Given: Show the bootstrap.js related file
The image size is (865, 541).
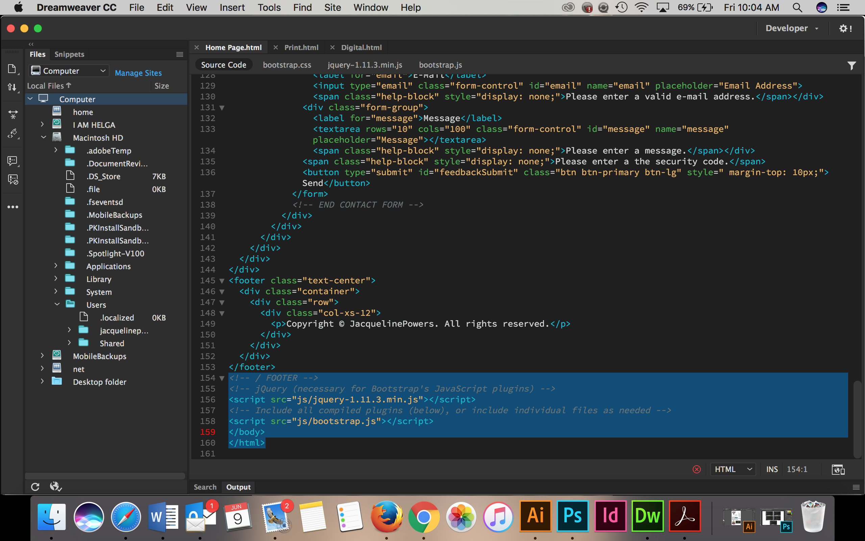Looking at the screenshot, I should click(x=440, y=65).
